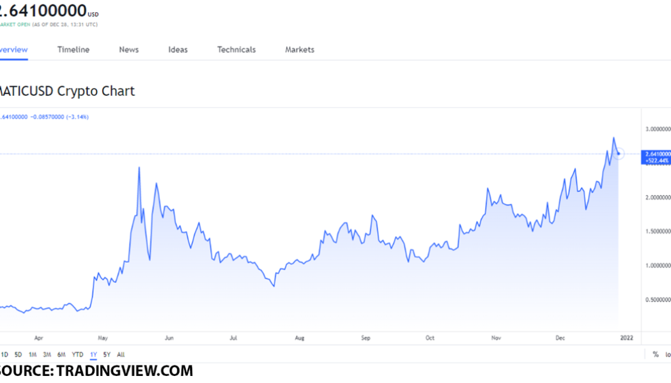Screen dimensions: 671x383
Task: Toggle percentage scale on the price axis
Action: tap(654, 354)
